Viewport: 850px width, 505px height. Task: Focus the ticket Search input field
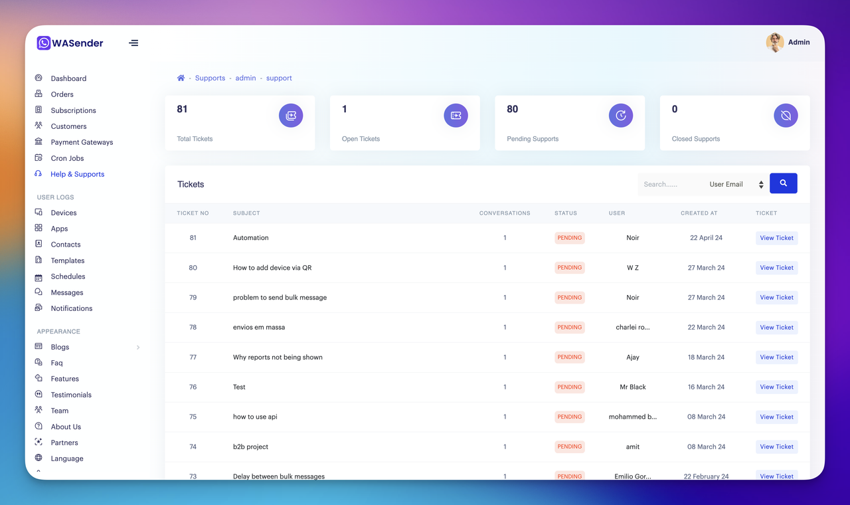click(670, 184)
